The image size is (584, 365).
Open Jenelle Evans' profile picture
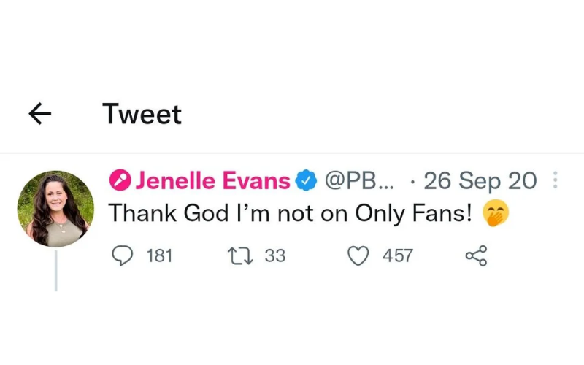(x=56, y=209)
